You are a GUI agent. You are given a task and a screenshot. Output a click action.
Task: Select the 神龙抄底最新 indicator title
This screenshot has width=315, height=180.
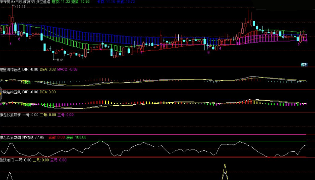point(10,115)
